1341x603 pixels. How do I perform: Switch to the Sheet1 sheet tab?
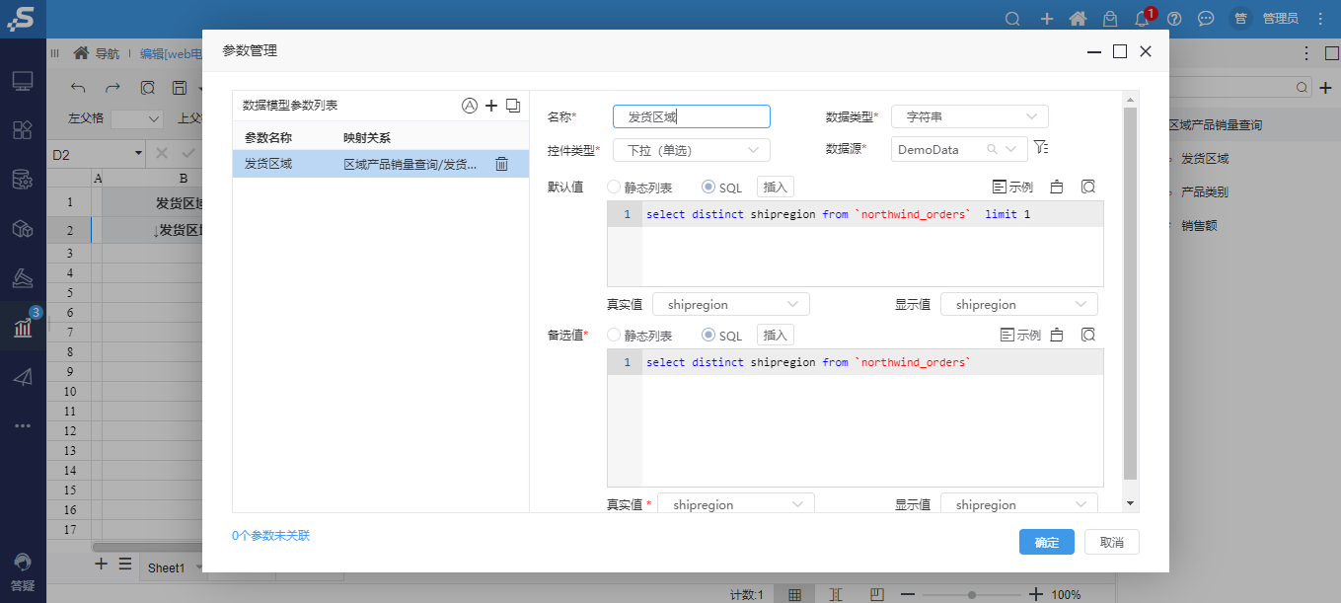[x=166, y=567]
